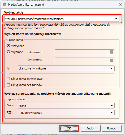Select the Wybrane radio button
The height and width of the screenshot is (135, 125).
click(8, 52)
